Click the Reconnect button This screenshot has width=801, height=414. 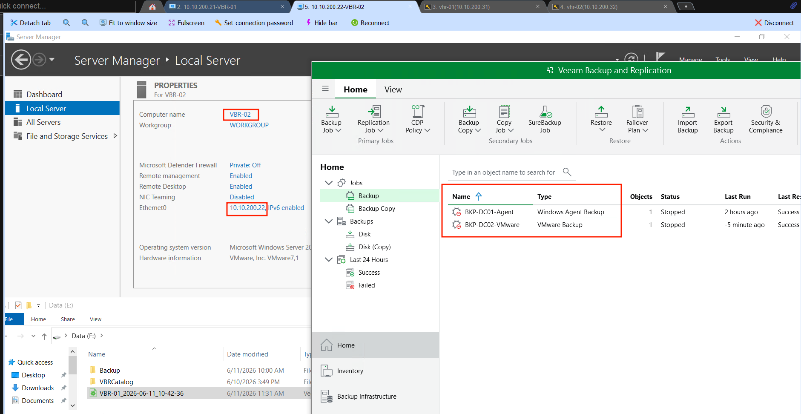pos(370,23)
